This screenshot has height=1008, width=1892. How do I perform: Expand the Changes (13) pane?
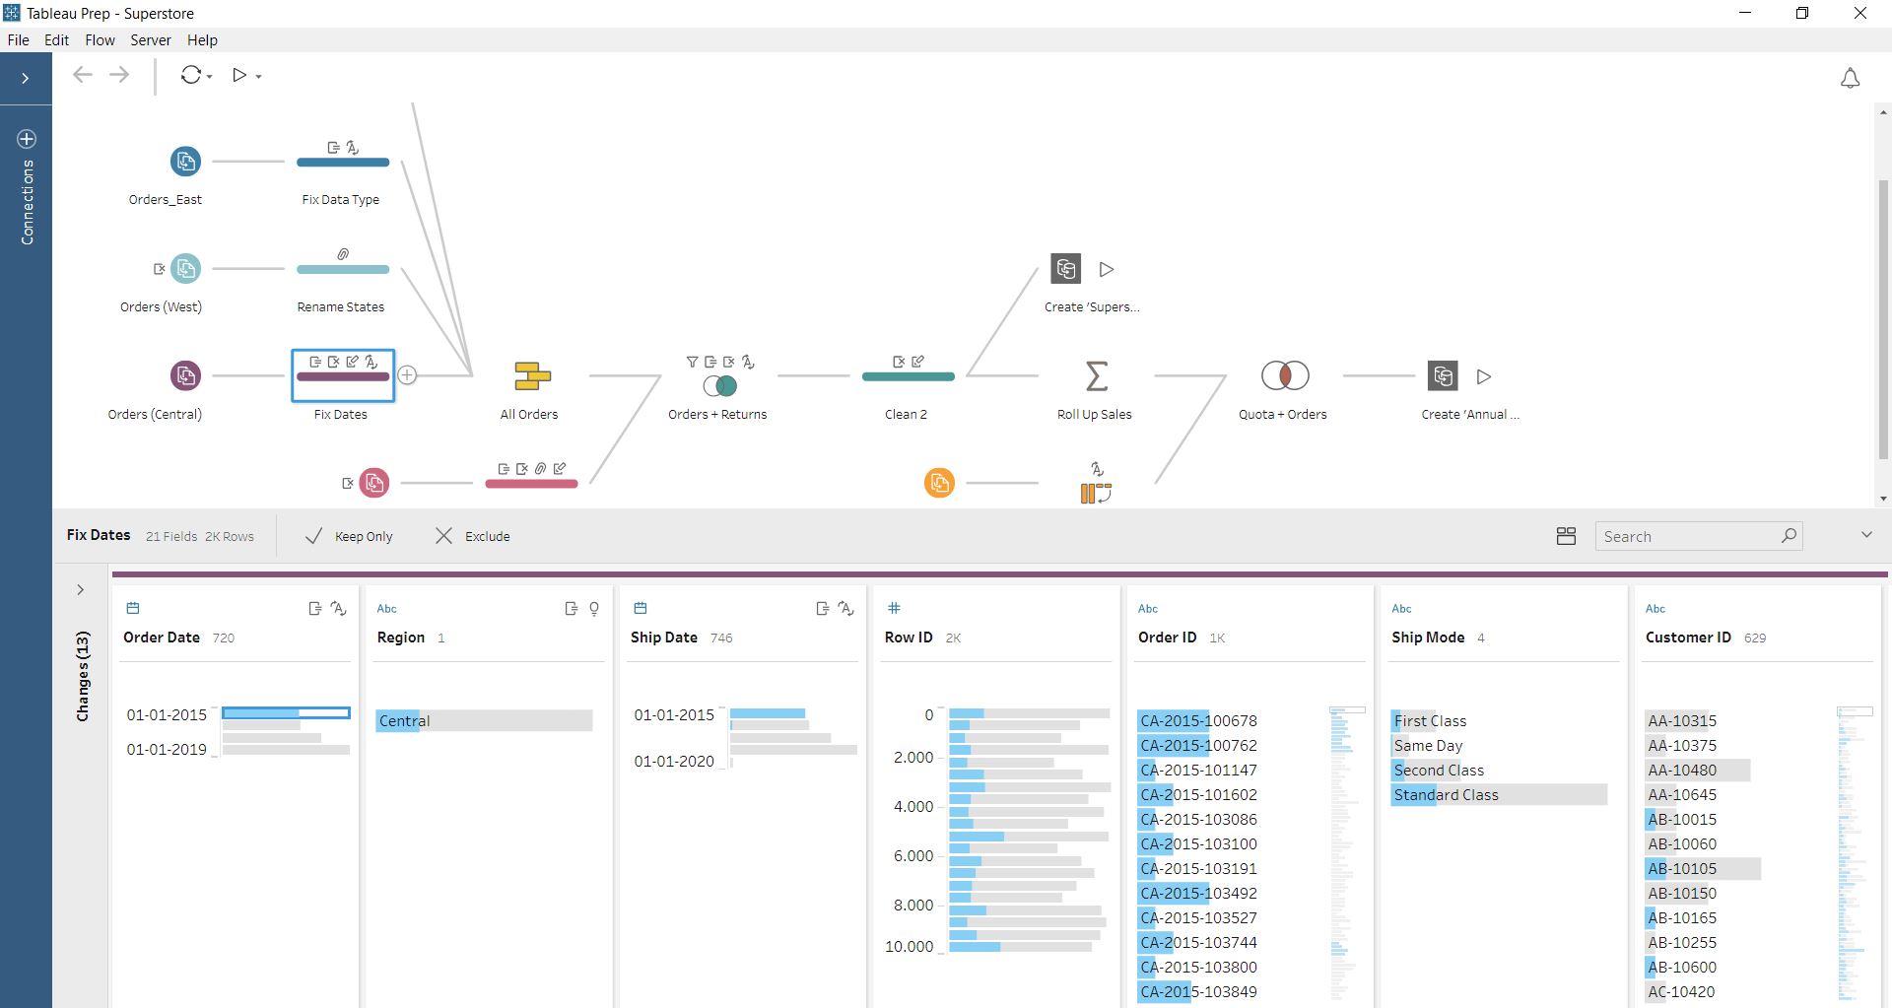pos(81,590)
